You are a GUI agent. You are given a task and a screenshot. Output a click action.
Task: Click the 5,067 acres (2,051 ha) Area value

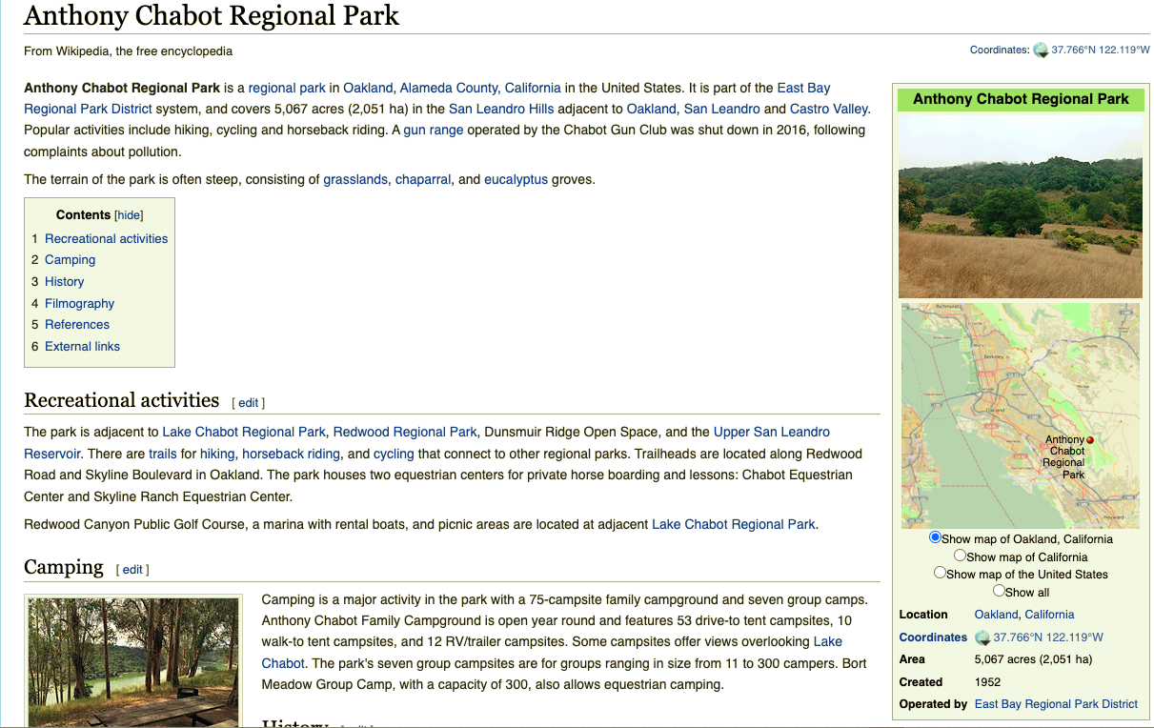(1033, 659)
